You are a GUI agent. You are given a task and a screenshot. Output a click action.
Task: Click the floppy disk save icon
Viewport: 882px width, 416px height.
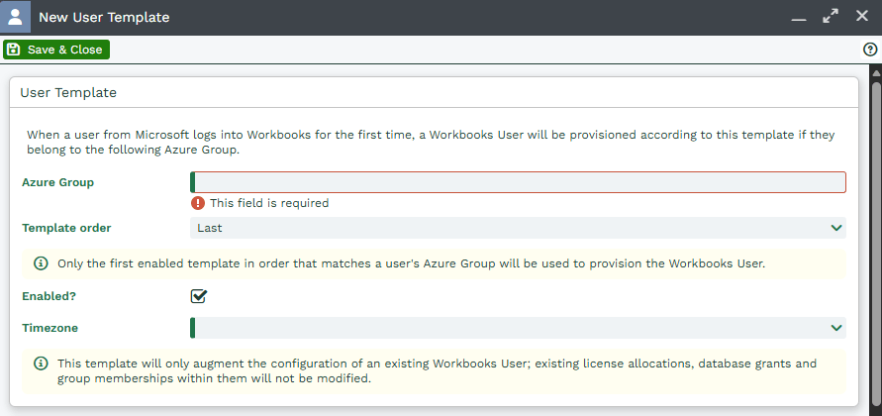pyautogui.click(x=14, y=50)
